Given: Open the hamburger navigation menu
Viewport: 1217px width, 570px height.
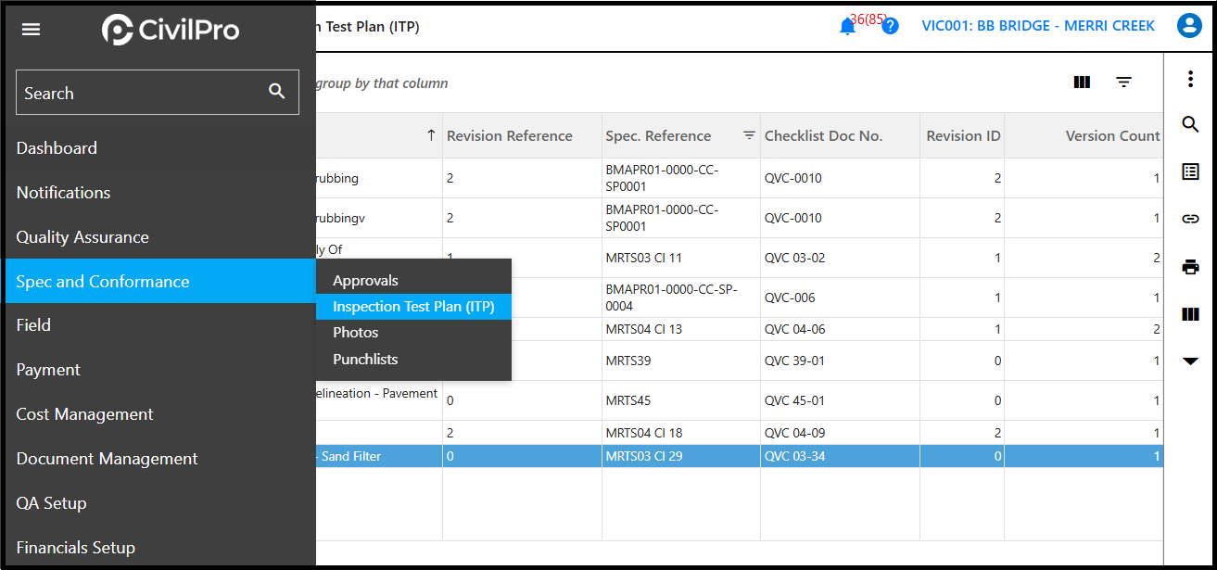Looking at the screenshot, I should [31, 29].
